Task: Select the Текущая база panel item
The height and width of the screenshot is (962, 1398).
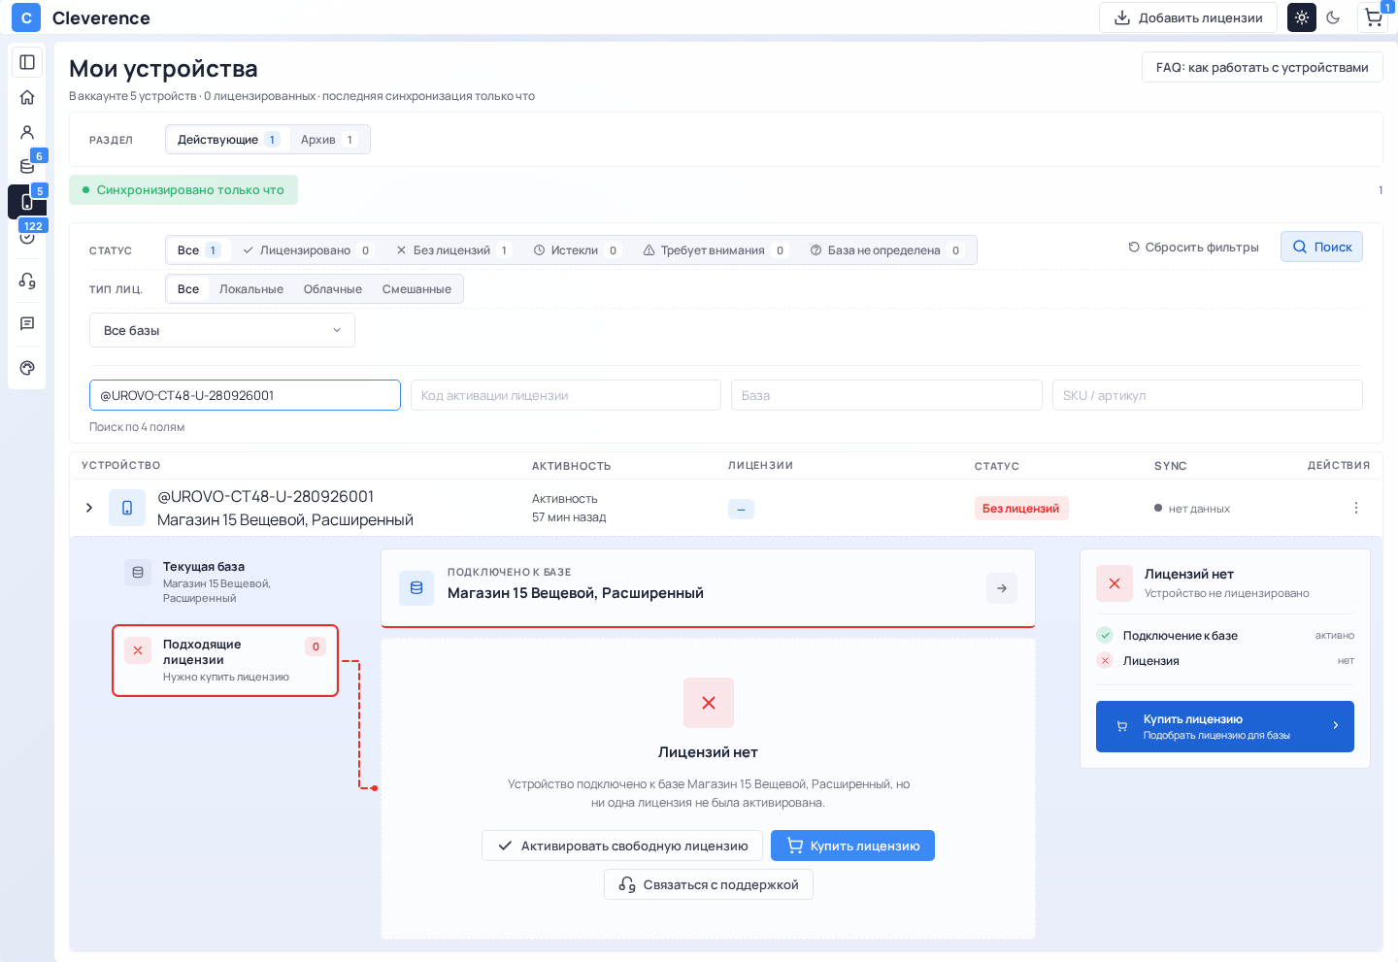Action: coord(225,582)
